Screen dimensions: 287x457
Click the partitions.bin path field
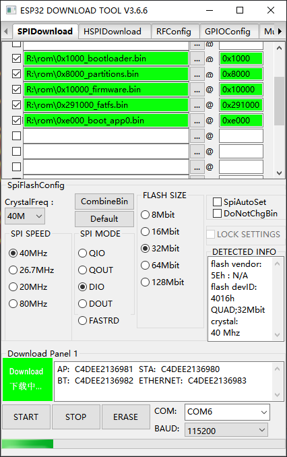click(106, 74)
